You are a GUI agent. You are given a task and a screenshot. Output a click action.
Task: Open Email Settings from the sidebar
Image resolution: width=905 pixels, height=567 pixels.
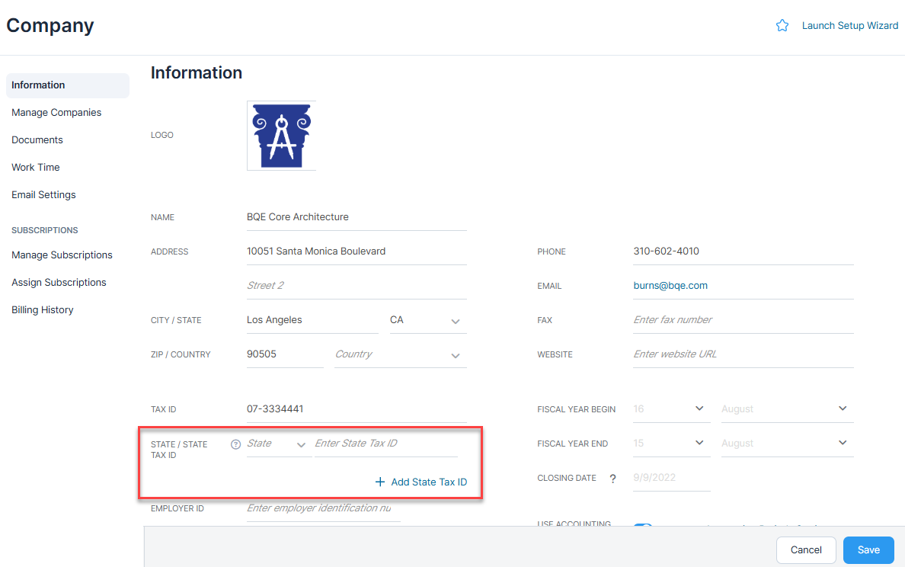point(43,194)
